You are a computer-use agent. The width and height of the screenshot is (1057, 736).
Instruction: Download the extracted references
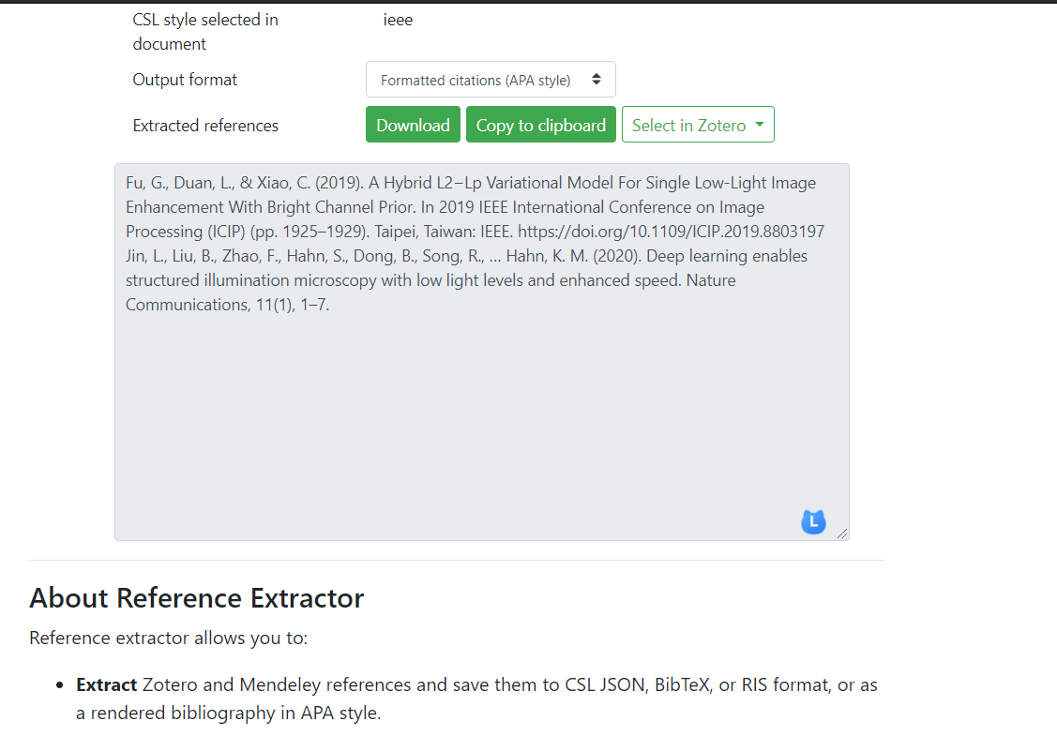click(x=413, y=124)
